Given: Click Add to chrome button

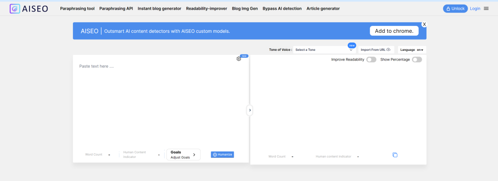Looking at the screenshot, I should click(x=394, y=31).
